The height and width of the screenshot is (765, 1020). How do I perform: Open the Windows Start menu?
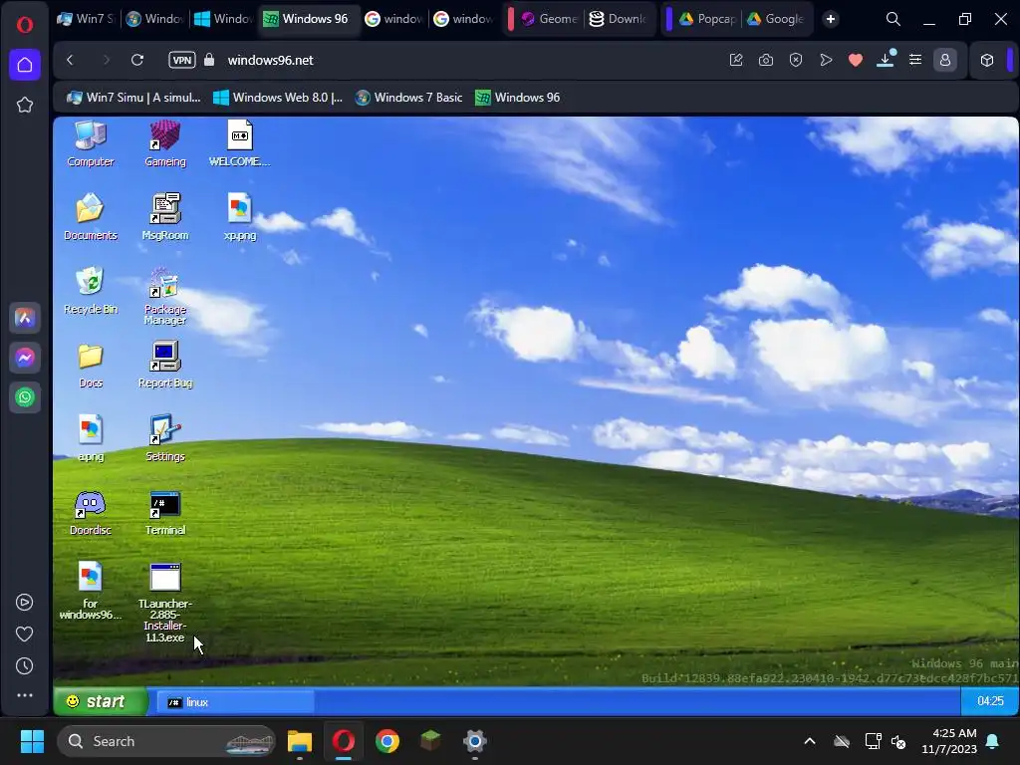32,741
